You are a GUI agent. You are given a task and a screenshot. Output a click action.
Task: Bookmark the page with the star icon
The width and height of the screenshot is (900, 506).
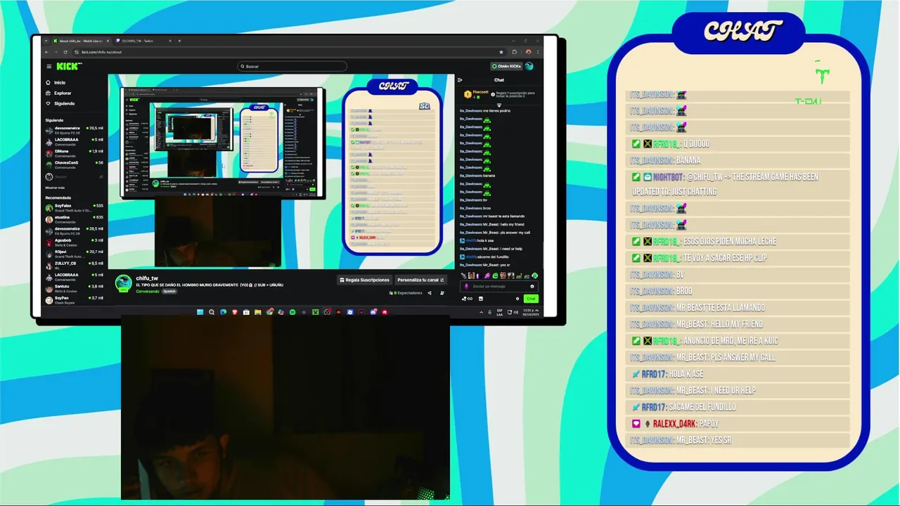tap(501, 52)
